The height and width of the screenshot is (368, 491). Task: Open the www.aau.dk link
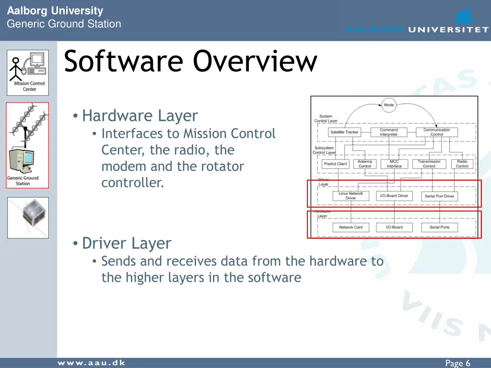(92, 363)
